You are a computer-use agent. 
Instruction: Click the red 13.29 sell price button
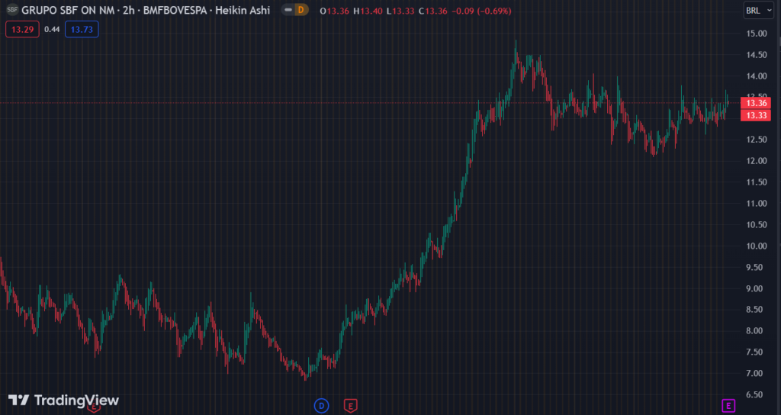(22, 30)
